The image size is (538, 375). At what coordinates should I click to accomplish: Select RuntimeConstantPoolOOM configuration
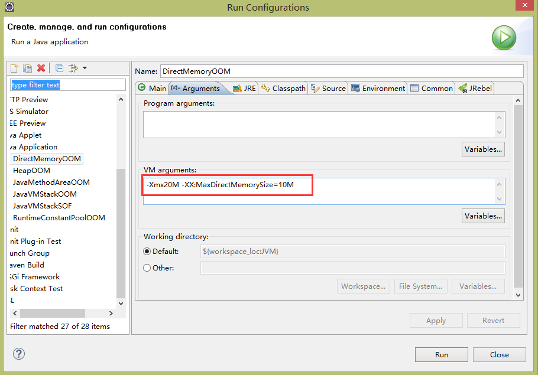(x=59, y=218)
